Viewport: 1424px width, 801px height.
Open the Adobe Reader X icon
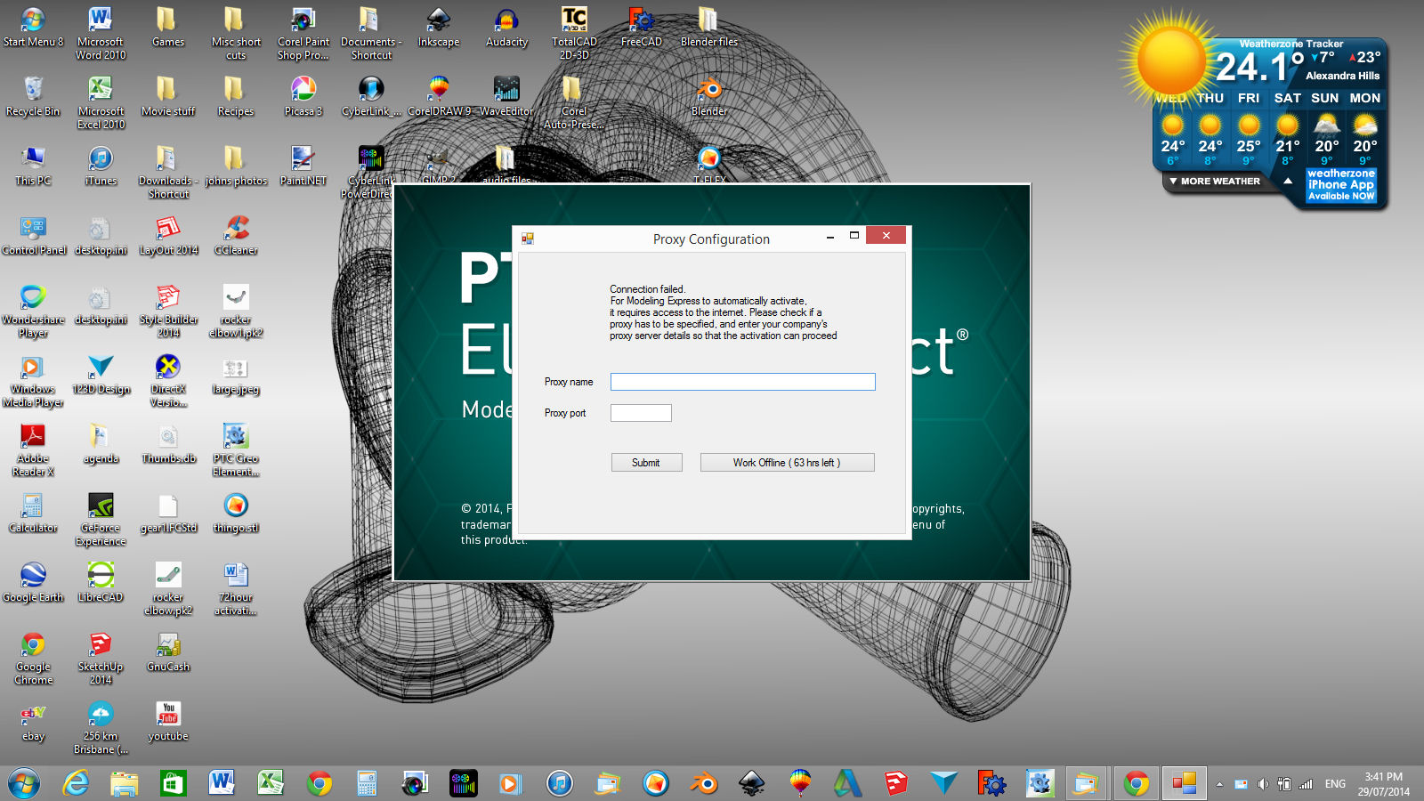[33, 449]
